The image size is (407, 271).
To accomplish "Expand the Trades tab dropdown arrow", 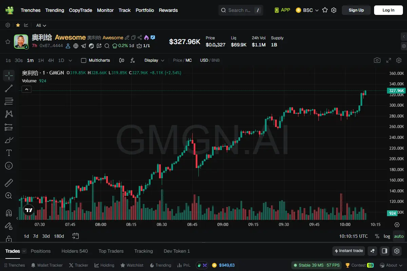I will (x=24, y=251).
